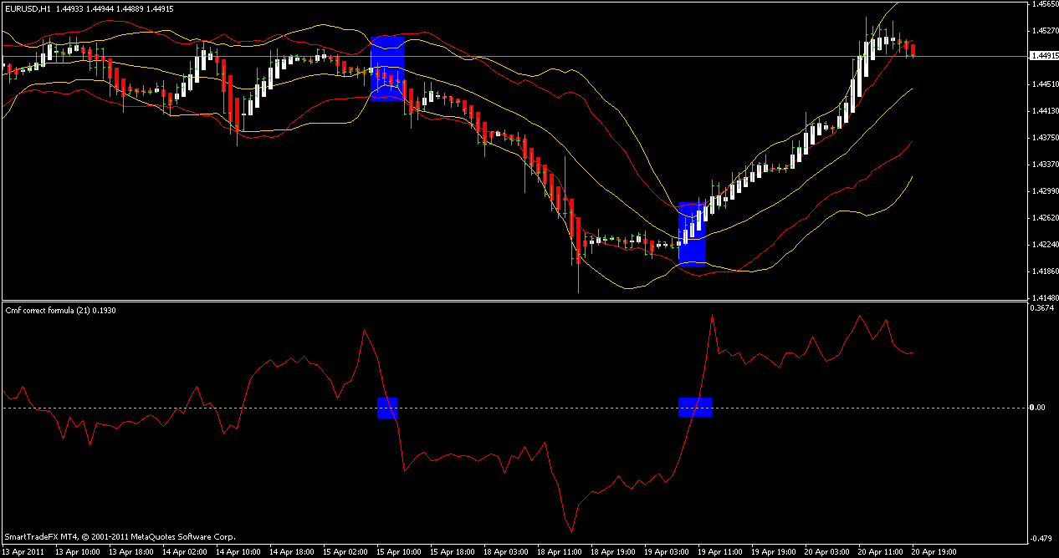Select blue rectangle on 19 Apr price candles
Viewport: 1059px width, 558px height.
[x=692, y=233]
